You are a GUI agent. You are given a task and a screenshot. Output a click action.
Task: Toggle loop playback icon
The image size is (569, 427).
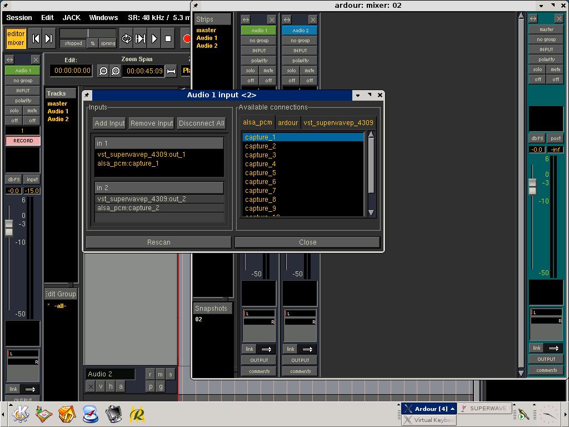(126, 38)
